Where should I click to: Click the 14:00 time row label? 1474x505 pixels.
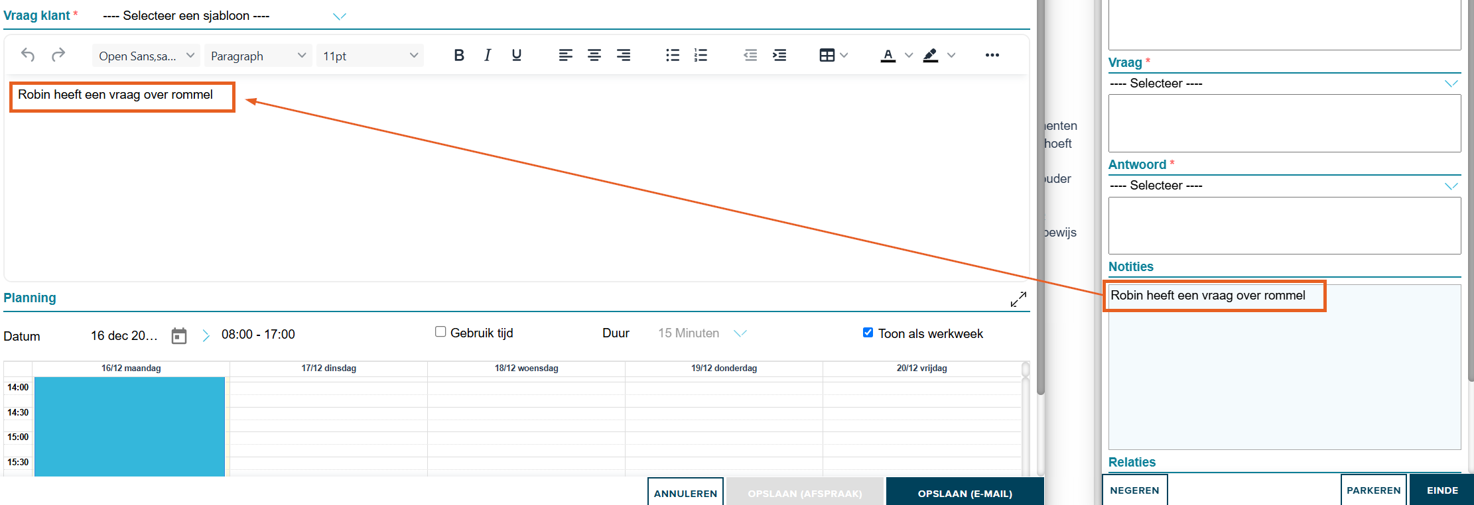(18, 388)
